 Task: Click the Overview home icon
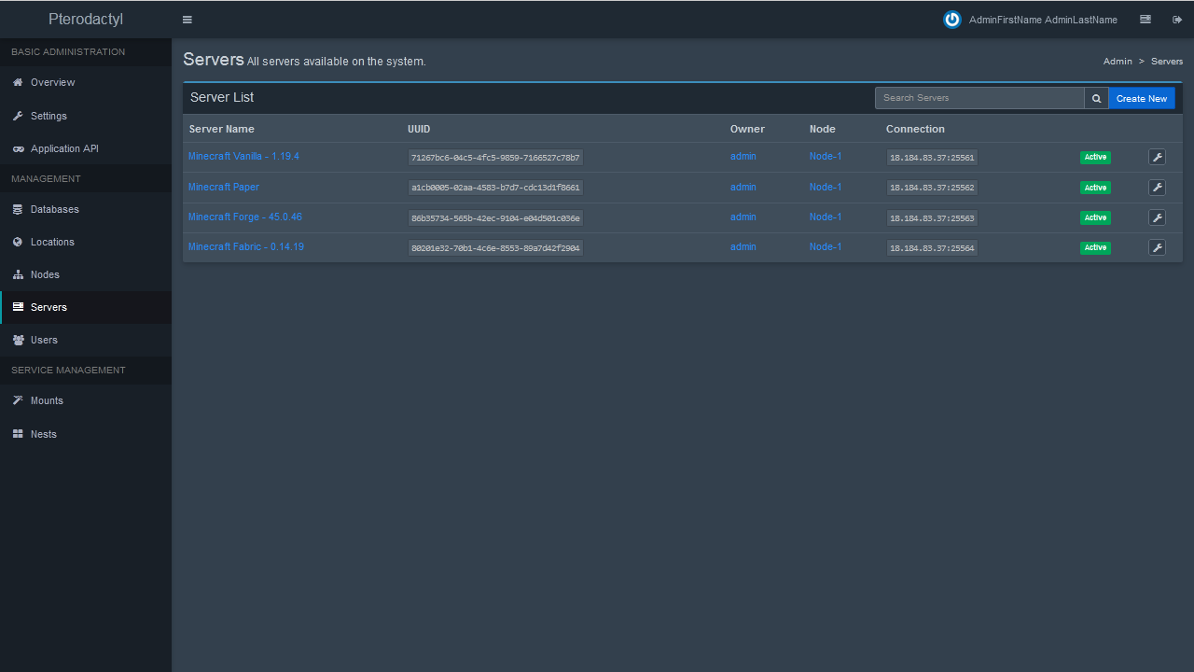tap(18, 82)
